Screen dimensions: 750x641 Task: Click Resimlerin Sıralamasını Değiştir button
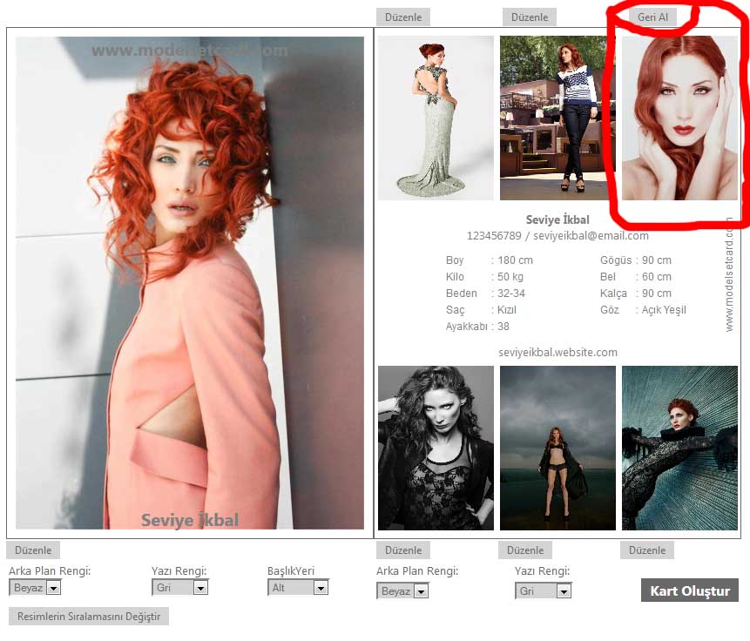(89, 617)
